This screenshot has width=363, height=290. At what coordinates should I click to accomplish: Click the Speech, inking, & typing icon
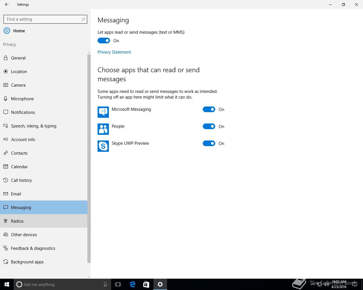click(x=5, y=126)
